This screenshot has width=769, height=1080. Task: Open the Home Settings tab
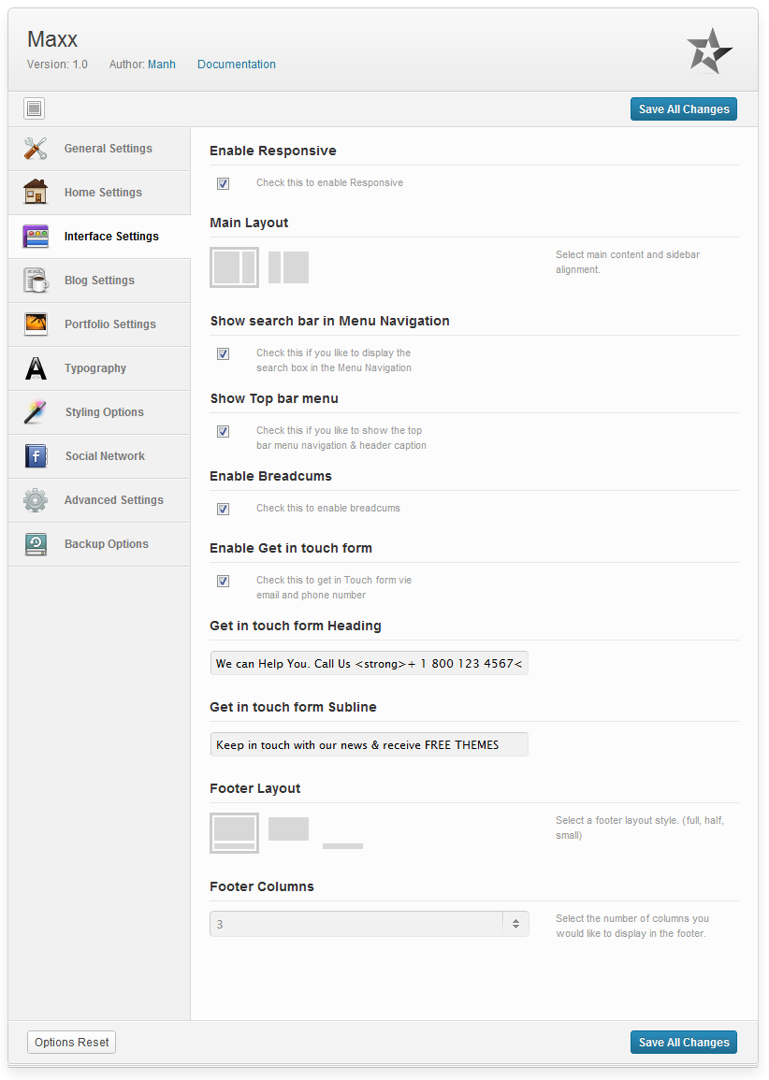coord(99,193)
